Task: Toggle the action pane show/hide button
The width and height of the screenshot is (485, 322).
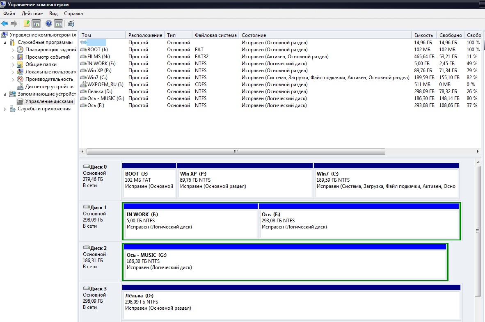Action: point(59,23)
